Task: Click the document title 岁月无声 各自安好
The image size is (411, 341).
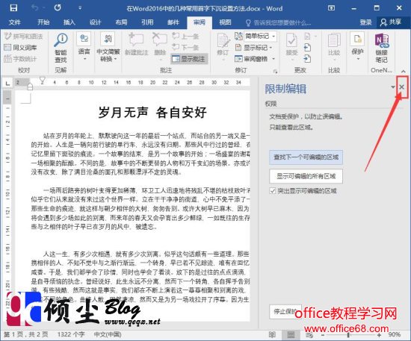Action: click(152, 113)
